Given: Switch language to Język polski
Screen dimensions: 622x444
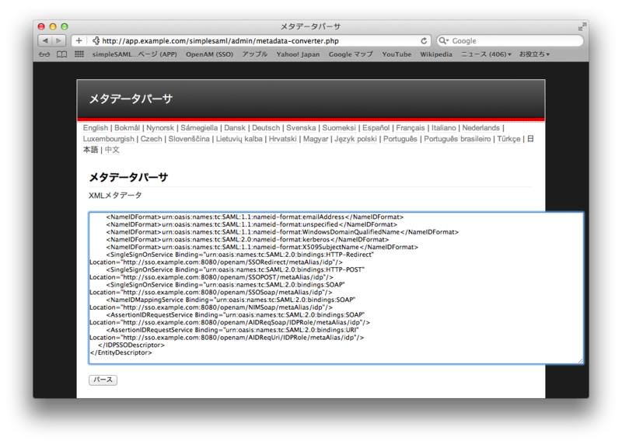Looking at the screenshot, I should click(x=355, y=139).
